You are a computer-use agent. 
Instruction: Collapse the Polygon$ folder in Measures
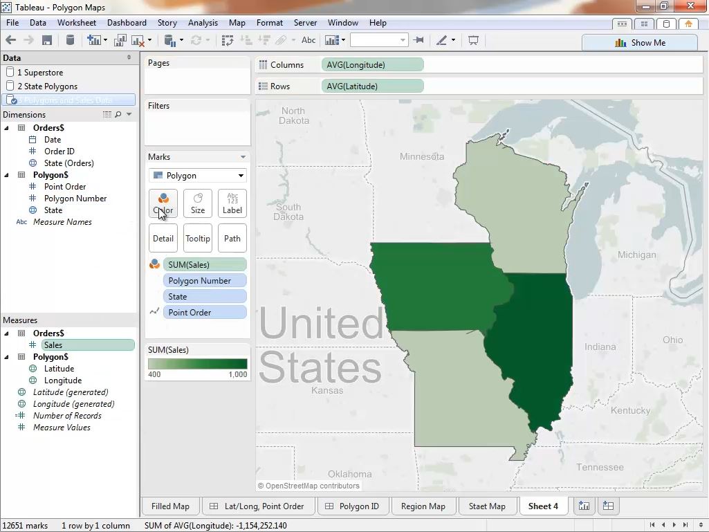7,357
